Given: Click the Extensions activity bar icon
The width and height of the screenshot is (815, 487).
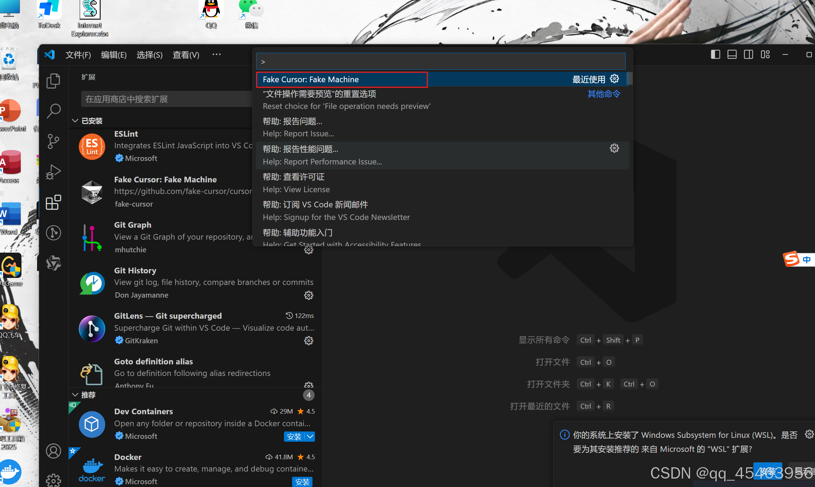Looking at the screenshot, I should (53, 202).
